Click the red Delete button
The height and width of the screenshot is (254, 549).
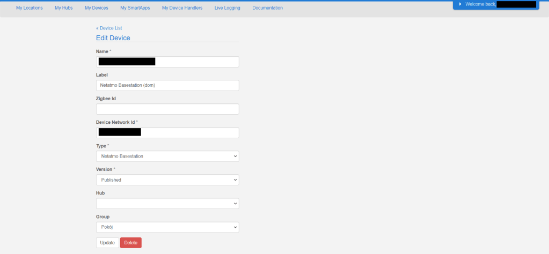pos(130,243)
